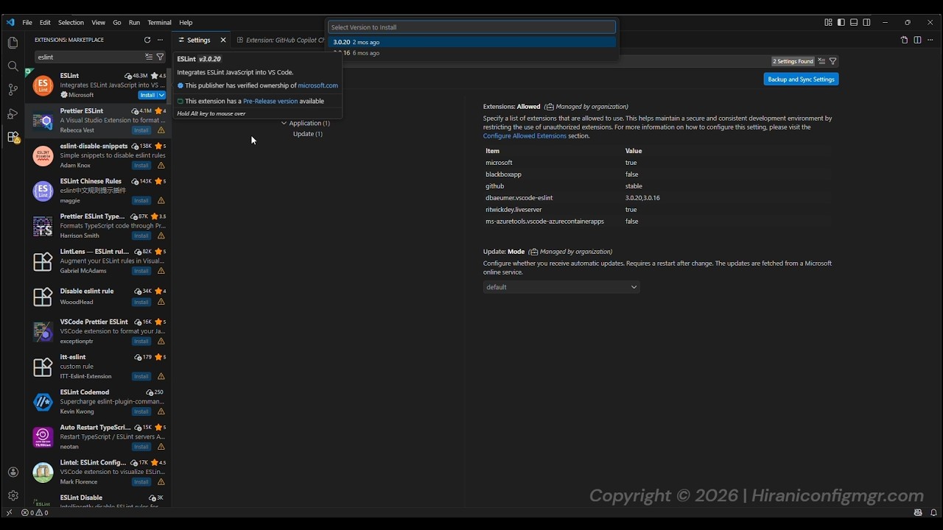
Task: Open the Manage gear icon
Action: (x=13, y=495)
